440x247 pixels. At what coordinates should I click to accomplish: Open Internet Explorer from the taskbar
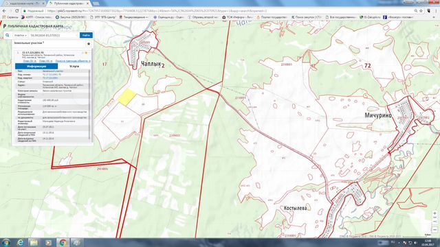(20, 242)
